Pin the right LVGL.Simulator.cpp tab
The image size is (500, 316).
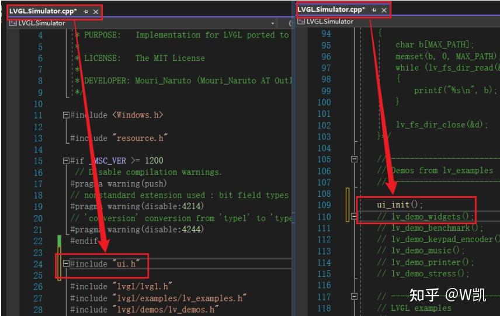coord(374,10)
